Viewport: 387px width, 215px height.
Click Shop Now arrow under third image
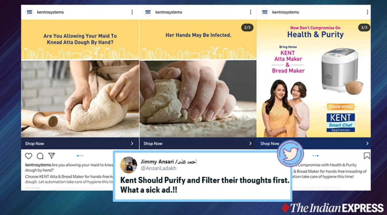click(367, 143)
